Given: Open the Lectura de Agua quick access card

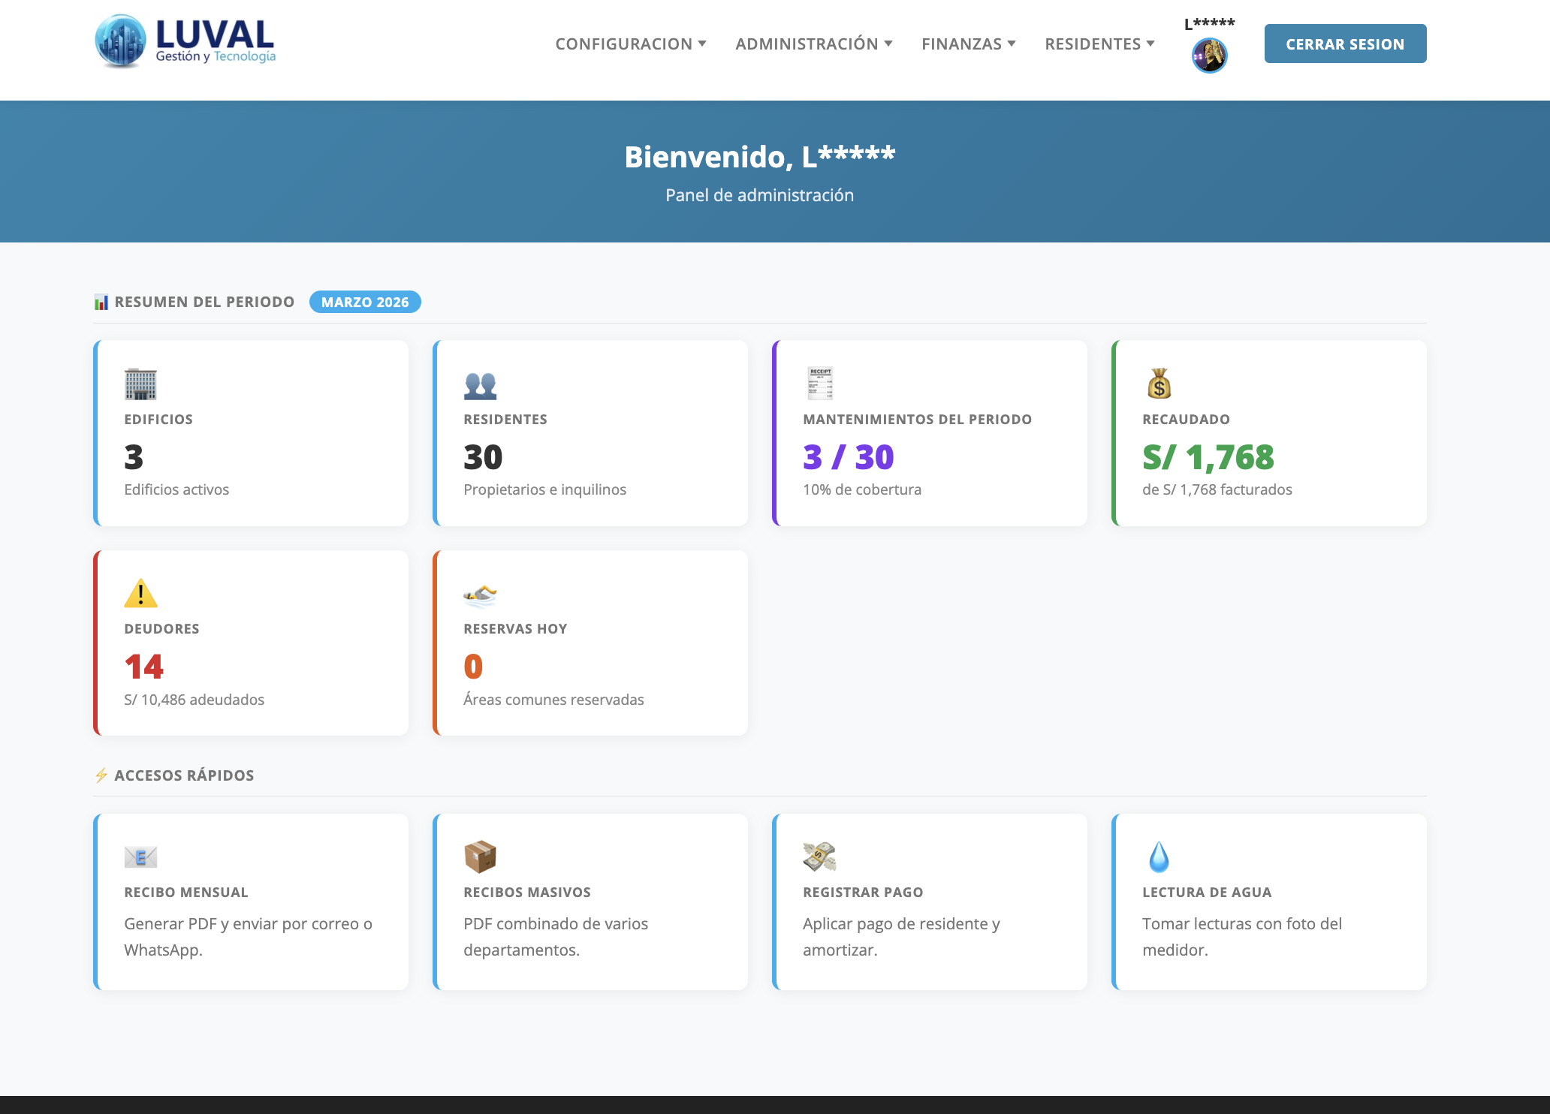Looking at the screenshot, I should tap(1269, 902).
